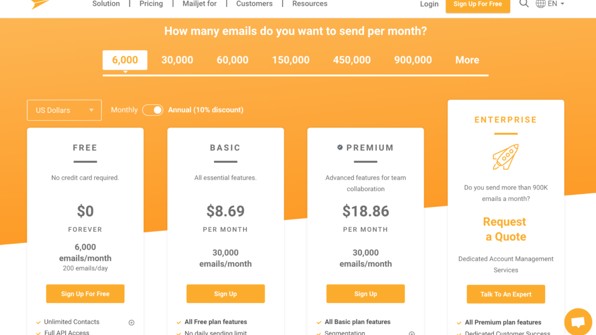The image size is (596, 335).
Task: Open the EN language dropdown arrow
Action: coord(563,4)
